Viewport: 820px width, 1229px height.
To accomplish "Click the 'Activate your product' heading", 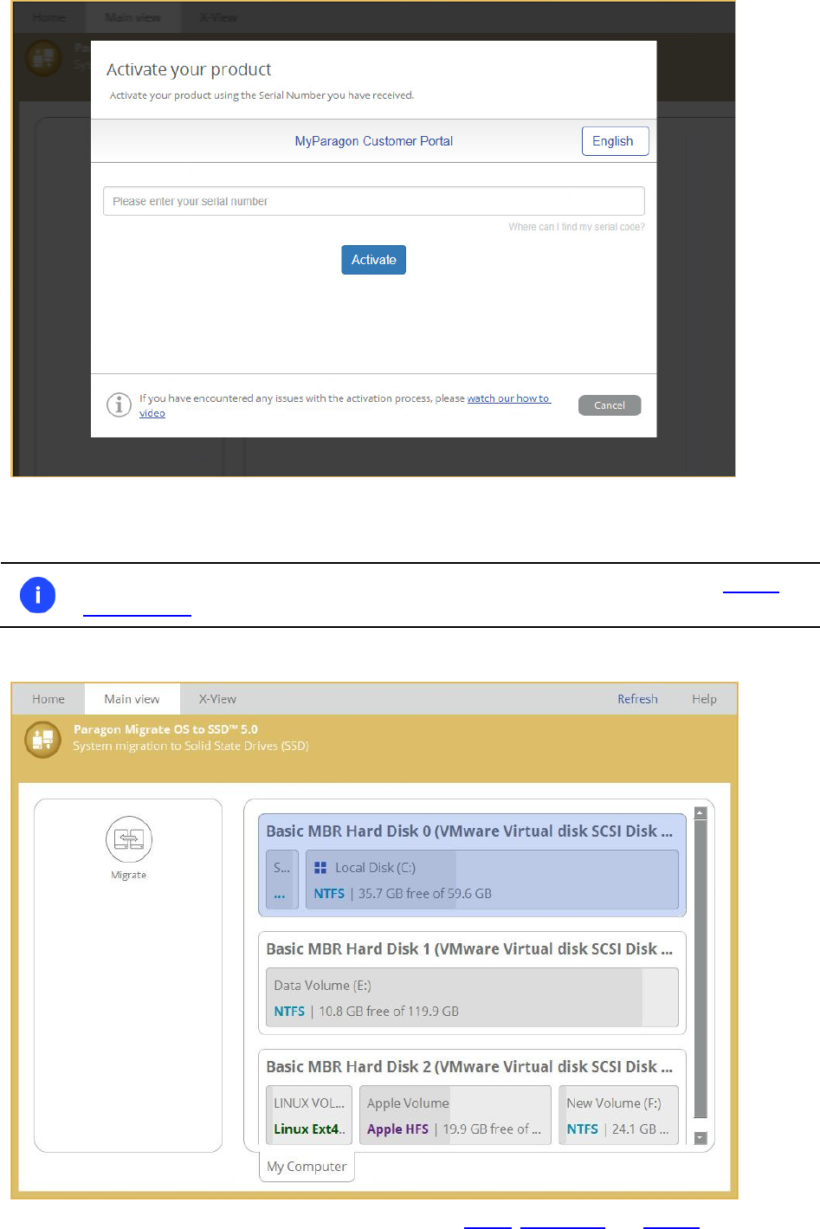I will pyautogui.click(x=189, y=69).
